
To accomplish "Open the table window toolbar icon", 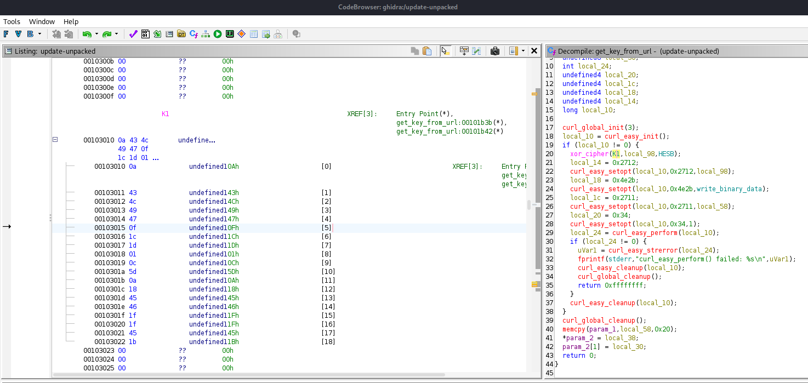I will (254, 34).
